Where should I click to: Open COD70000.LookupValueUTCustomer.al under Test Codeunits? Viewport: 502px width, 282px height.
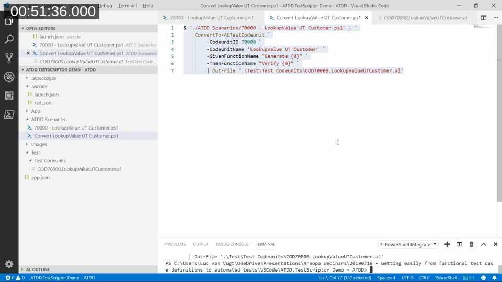tap(79, 169)
